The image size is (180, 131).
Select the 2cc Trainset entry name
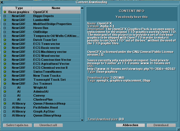[43, 84]
